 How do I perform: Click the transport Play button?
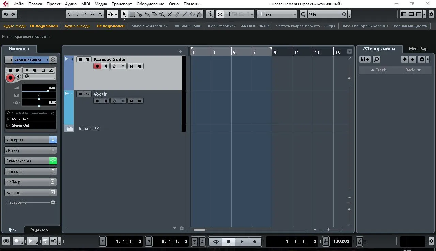coord(242,241)
